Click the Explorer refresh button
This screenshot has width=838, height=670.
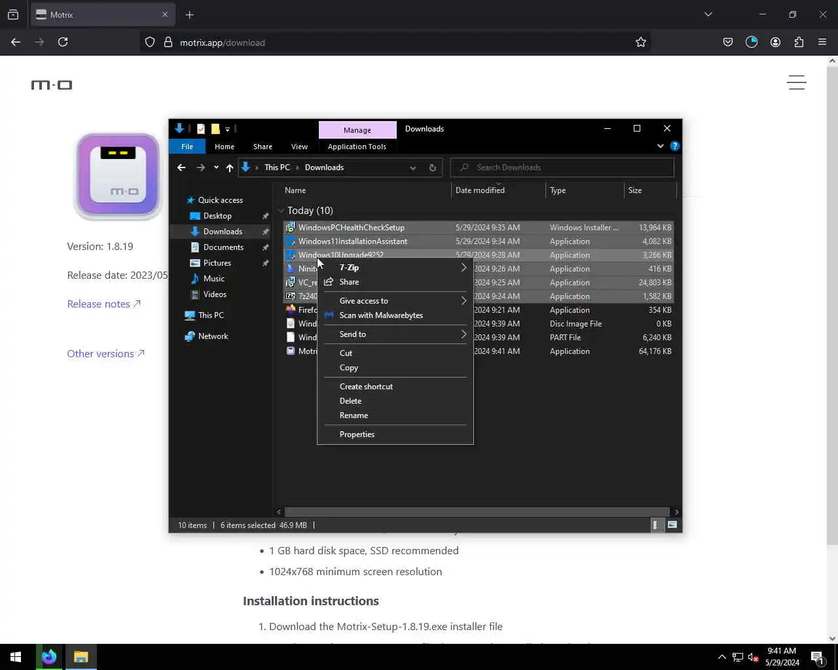[432, 167]
